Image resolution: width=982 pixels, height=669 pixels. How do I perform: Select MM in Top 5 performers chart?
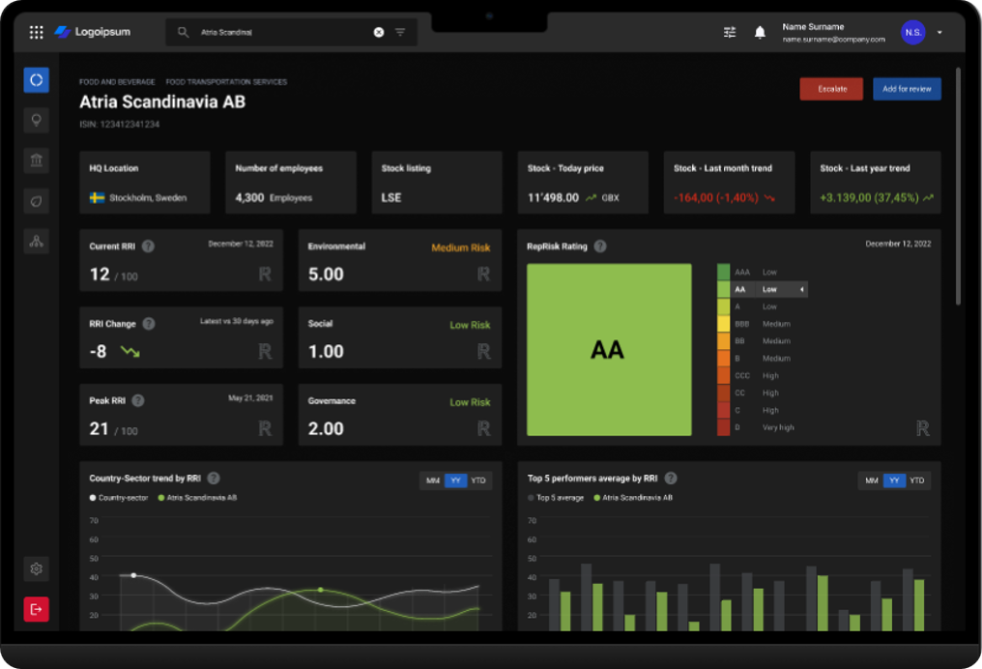click(x=871, y=480)
